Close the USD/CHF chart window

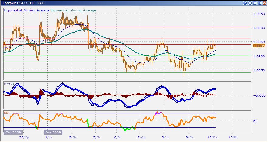[x=265, y=3]
